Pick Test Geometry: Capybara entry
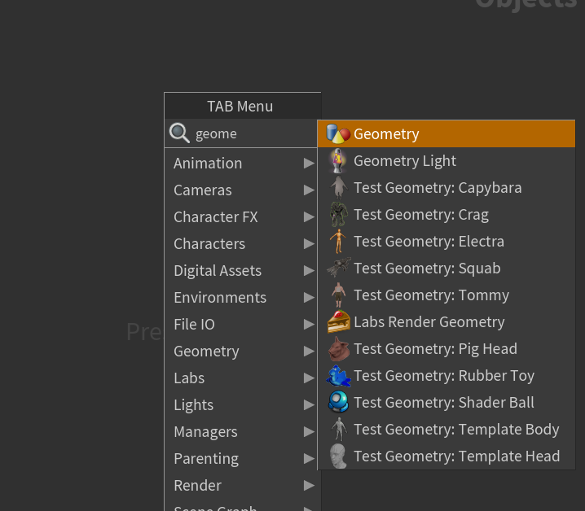The width and height of the screenshot is (585, 511). pos(446,187)
